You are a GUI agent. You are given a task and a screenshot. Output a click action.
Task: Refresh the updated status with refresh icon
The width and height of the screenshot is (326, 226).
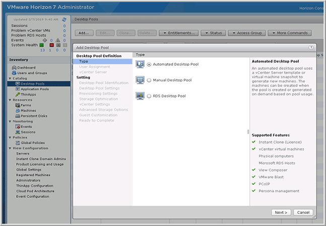(x=64, y=20)
